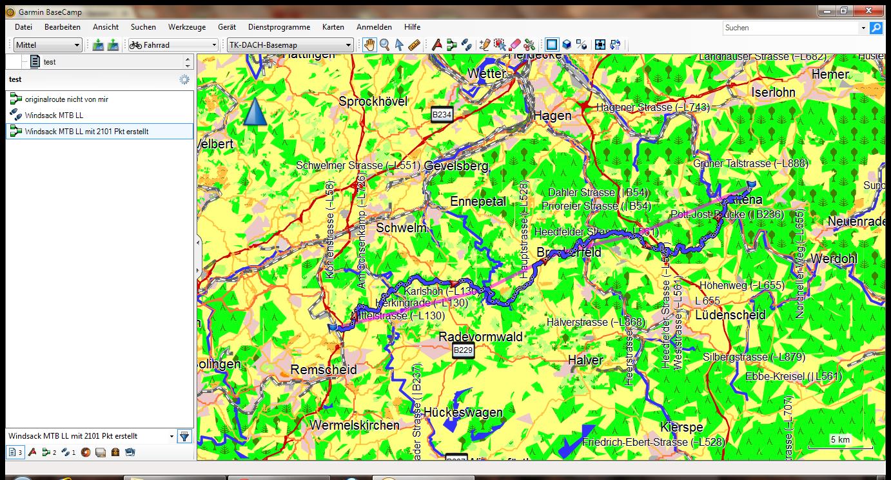Image resolution: width=891 pixels, height=480 pixels.
Task: Toggle all-items filter showing 3
Action: 16,452
